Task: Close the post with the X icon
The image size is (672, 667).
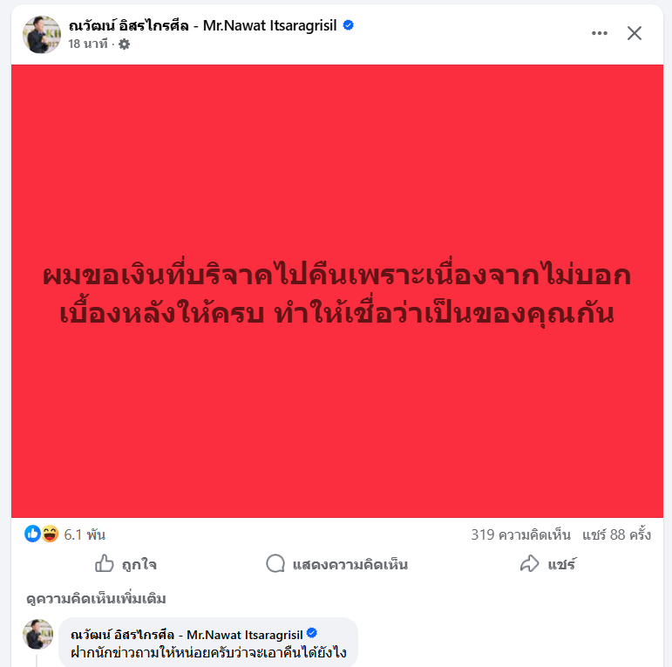Action: coord(635,33)
